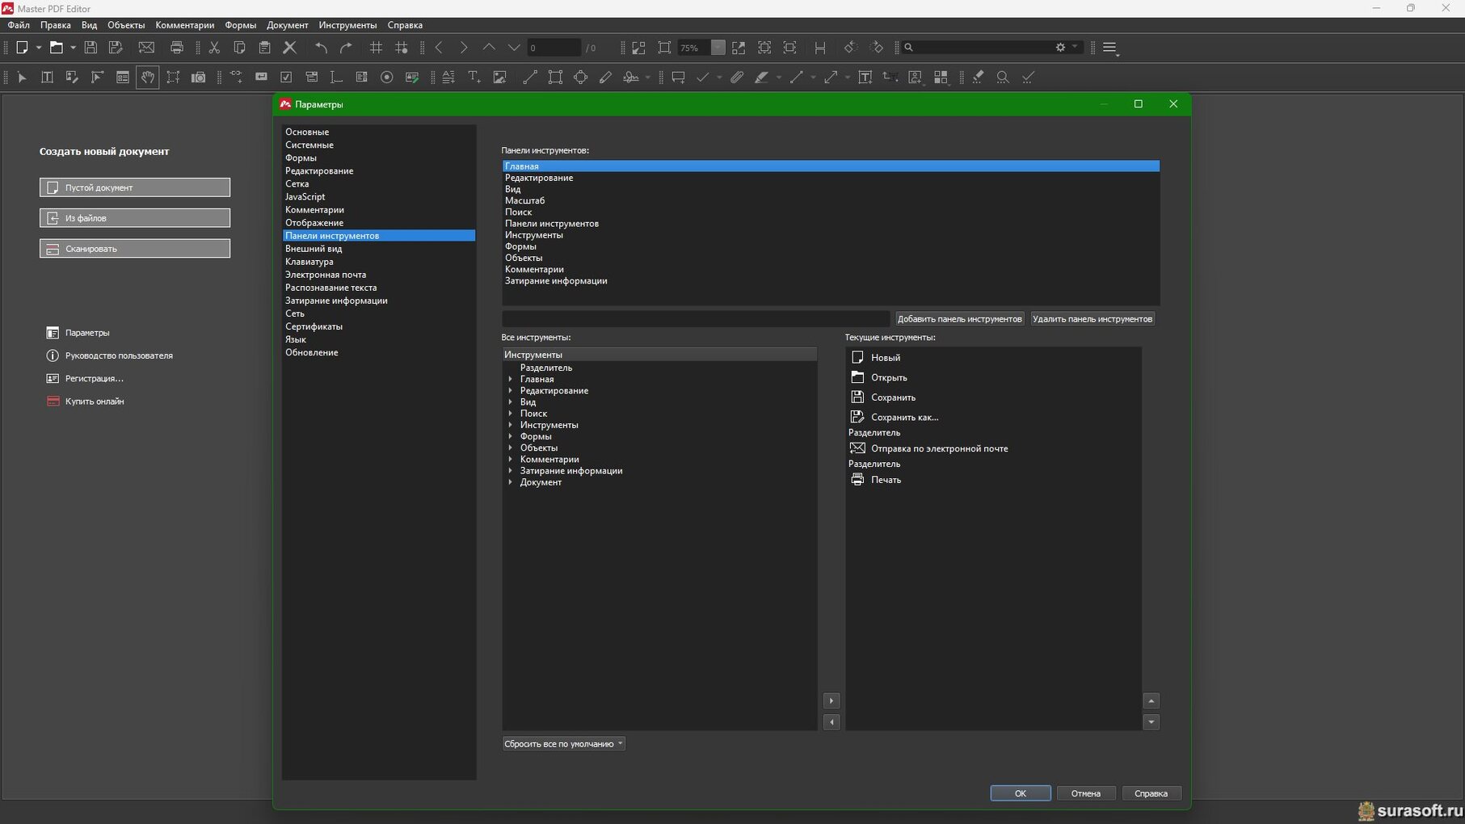Toggle the grid display icon
The width and height of the screenshot is (1465, 824).
(x=376, y=48)
